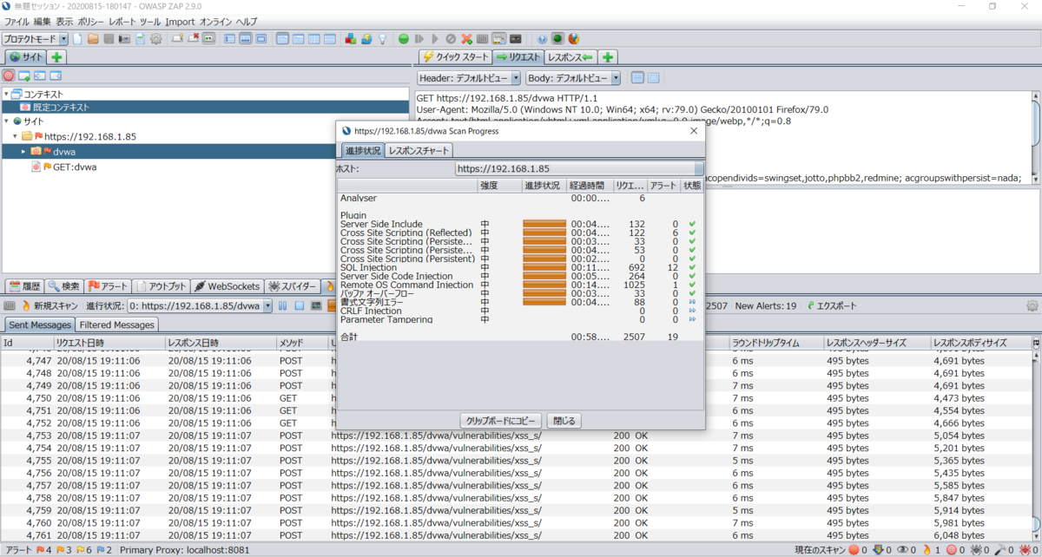Click the stop/drop circle-slash icon in toolbar

pos(451,39)
